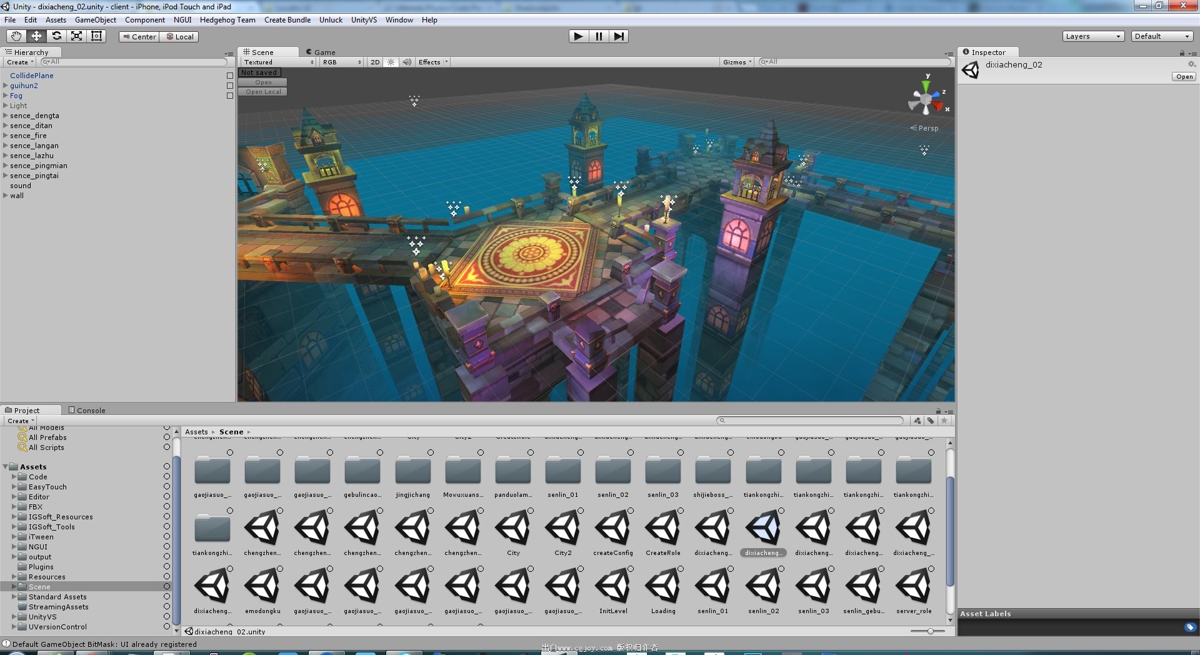Click the Inspector settings gear icon
This screenshot has height=655, width=1200.
tap(1191, 64)
